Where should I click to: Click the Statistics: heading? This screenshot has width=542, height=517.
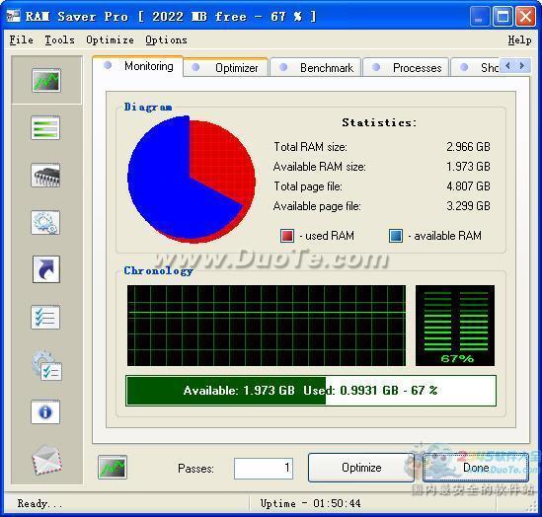coord(379,122)
